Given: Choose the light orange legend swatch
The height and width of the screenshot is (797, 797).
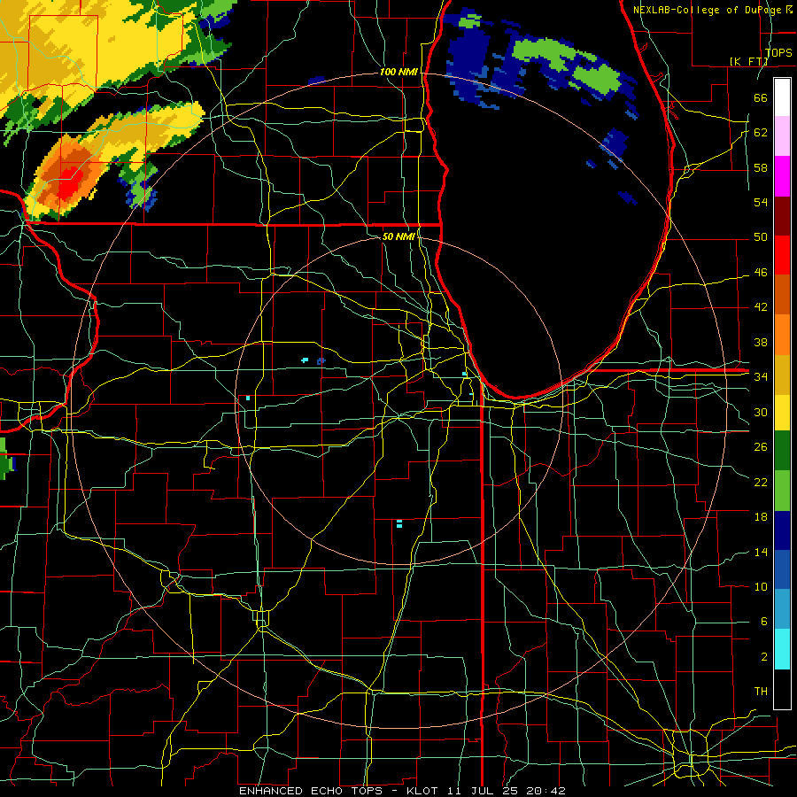Looking at the screenshot, I should coord(782,335).
